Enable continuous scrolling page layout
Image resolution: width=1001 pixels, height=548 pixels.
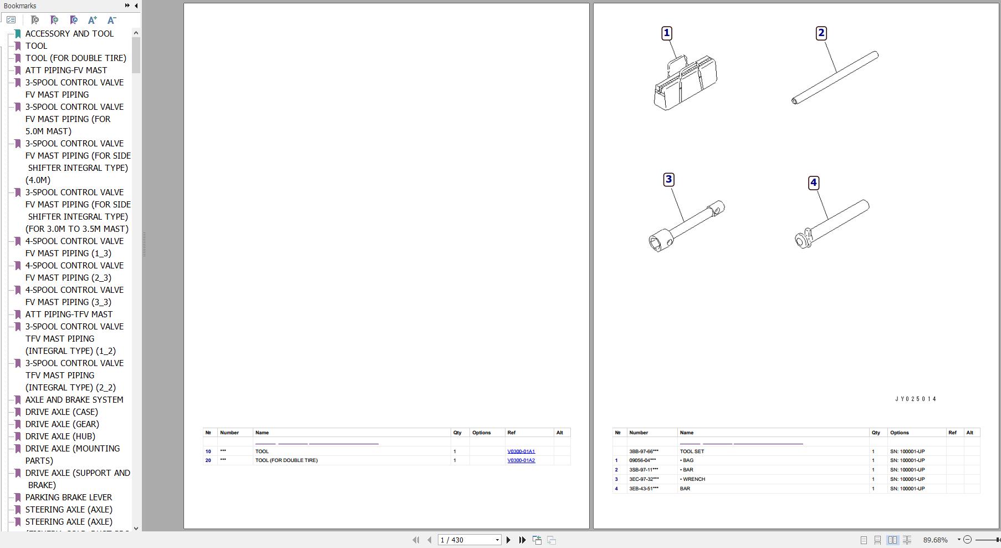tap(877, 540)
